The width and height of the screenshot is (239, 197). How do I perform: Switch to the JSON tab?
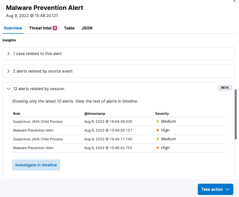click(x=87, y=28)
